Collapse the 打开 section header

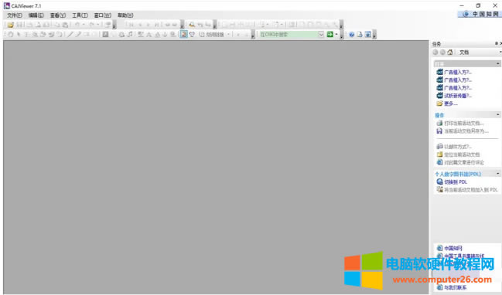pyautogui.click(x=498, y=64)
